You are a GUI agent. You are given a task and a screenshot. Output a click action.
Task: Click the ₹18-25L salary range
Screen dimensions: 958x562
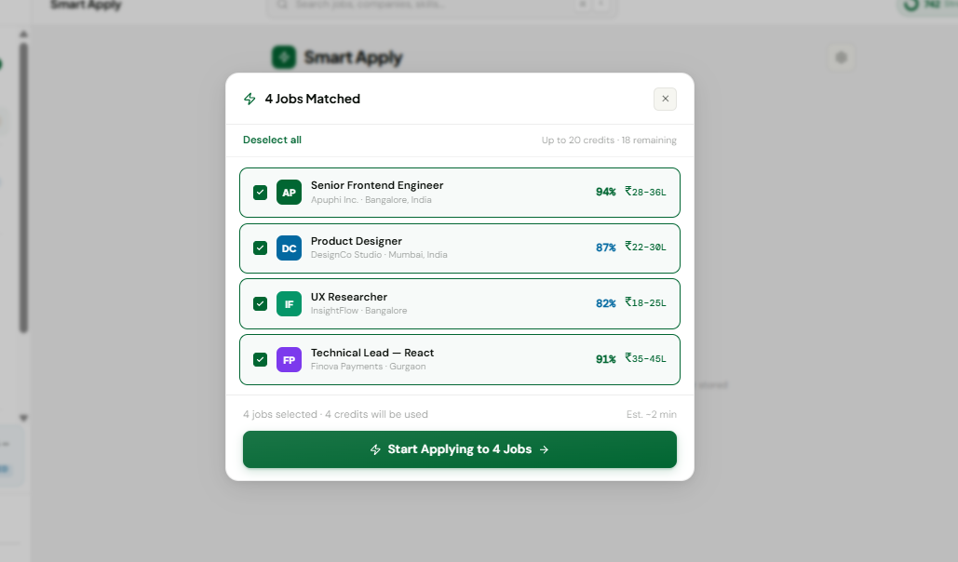(x=645, y=302)
